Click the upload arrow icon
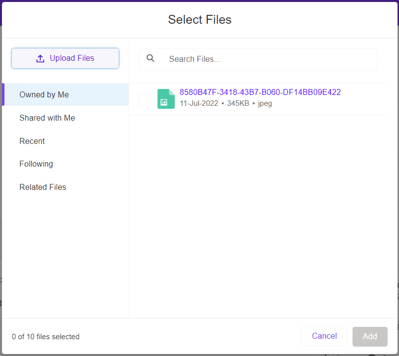Viewport: 399px width, 356px height. point(40,58)
